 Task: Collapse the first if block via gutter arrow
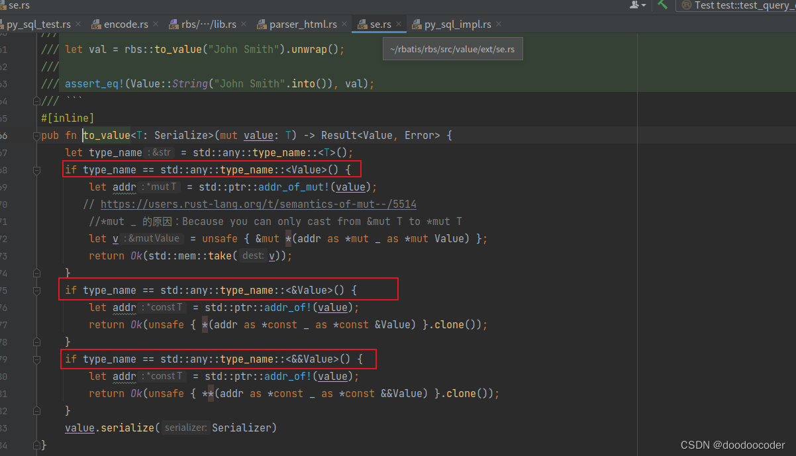coord(38,169)
